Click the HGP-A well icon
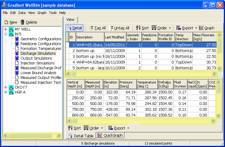Screen dimensions: 225x147 coord(11,92)
